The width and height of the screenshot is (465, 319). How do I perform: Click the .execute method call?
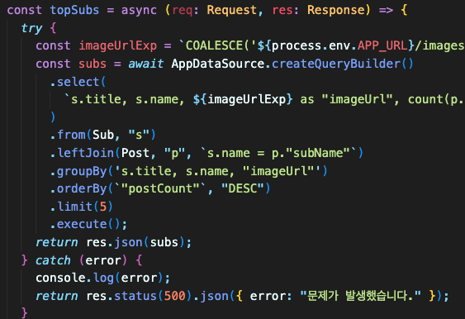click(78, 224)
